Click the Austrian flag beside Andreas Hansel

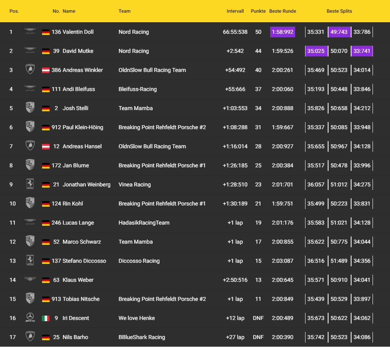[x=46, y=147]
